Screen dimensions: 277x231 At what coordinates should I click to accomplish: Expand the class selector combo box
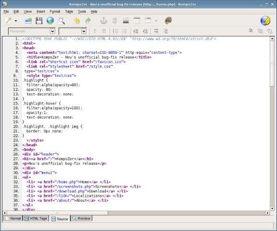point(73,31)
